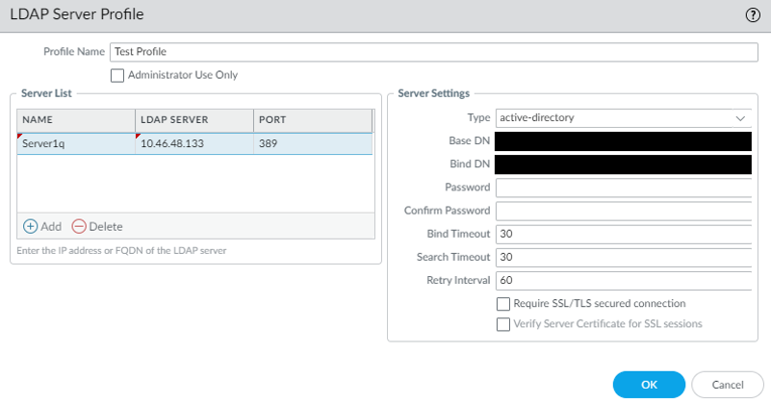Expand the Type dropdown arrow
771x404 pixels.
(740, 118)
